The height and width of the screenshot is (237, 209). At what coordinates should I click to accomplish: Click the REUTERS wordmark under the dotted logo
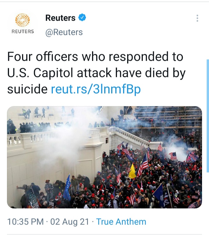(x=23, y=31)
